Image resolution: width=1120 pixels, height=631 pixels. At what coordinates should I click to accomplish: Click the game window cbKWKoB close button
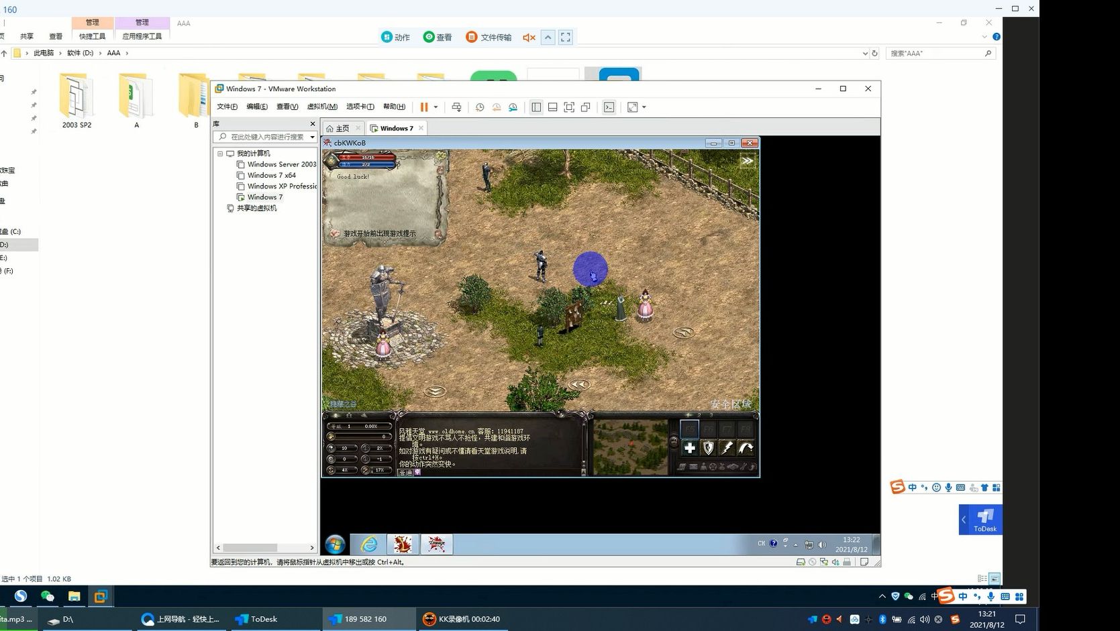coord(750,143)
